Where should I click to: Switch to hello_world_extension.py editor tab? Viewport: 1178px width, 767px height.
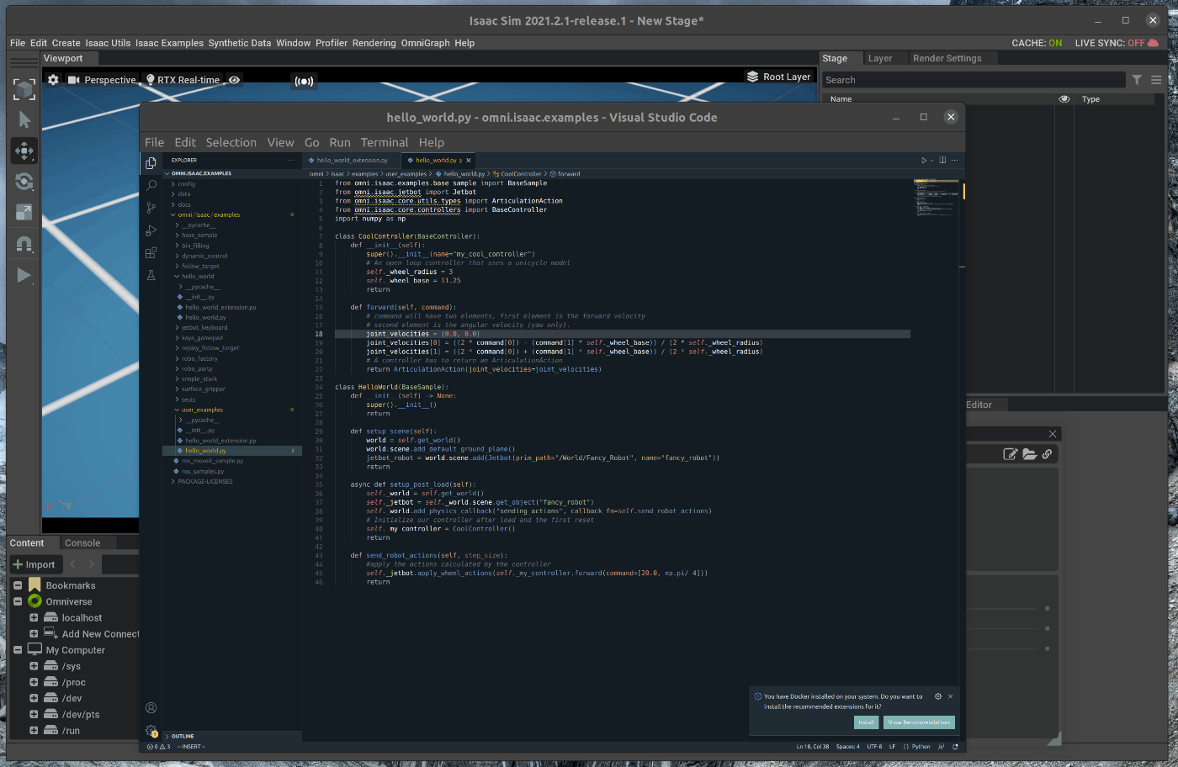pos(352,160)
